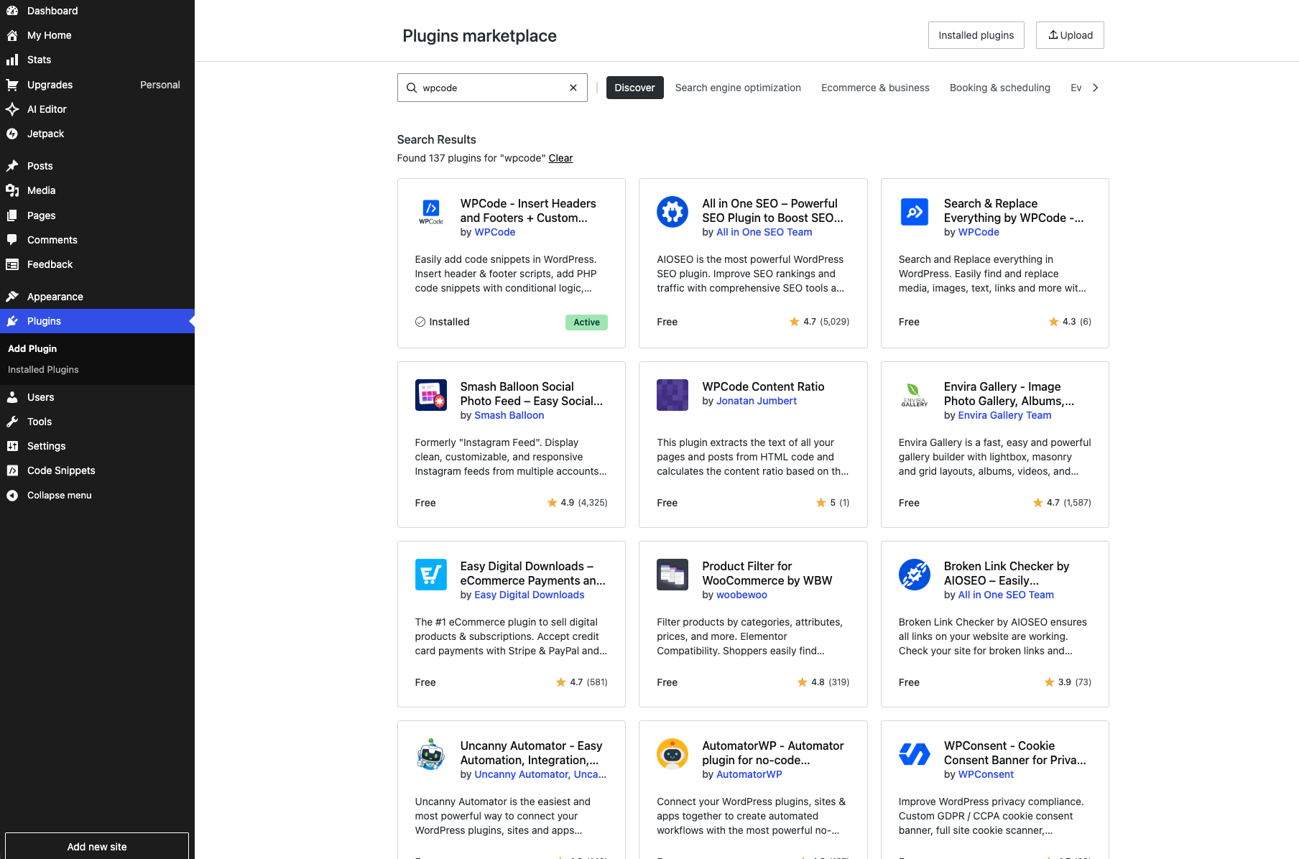
Task: Select the Discover tab
Action: (x=634, y=88)
